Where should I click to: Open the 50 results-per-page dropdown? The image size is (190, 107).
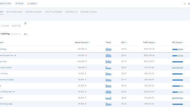[26, 34]
